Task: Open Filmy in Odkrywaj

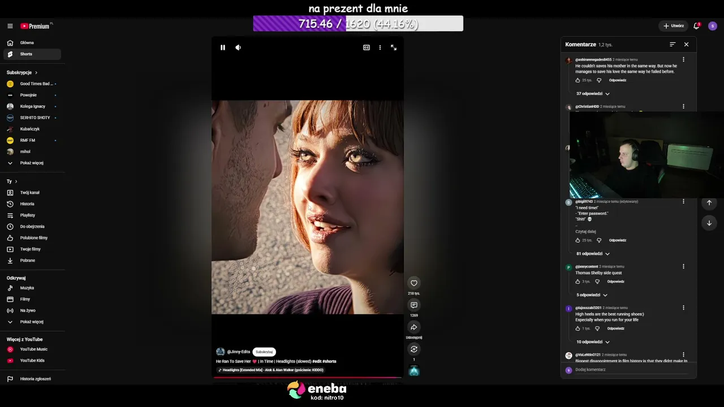Action: pyautogui.click(x=32, y=299)
